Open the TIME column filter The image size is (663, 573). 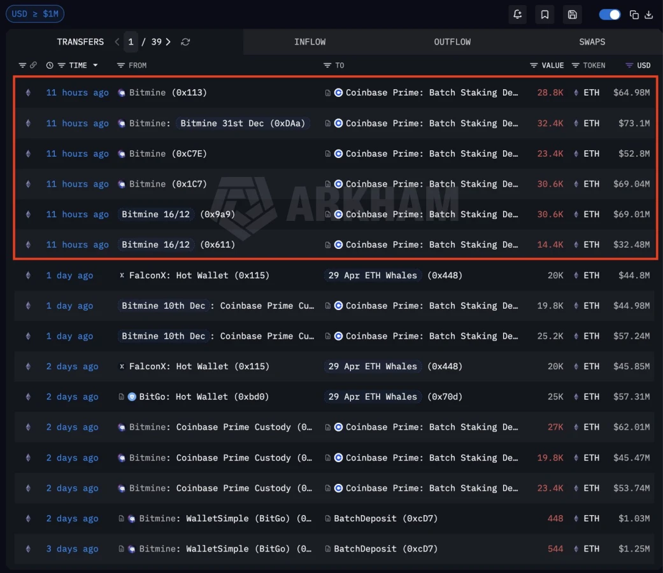click(x=61, y=66)
